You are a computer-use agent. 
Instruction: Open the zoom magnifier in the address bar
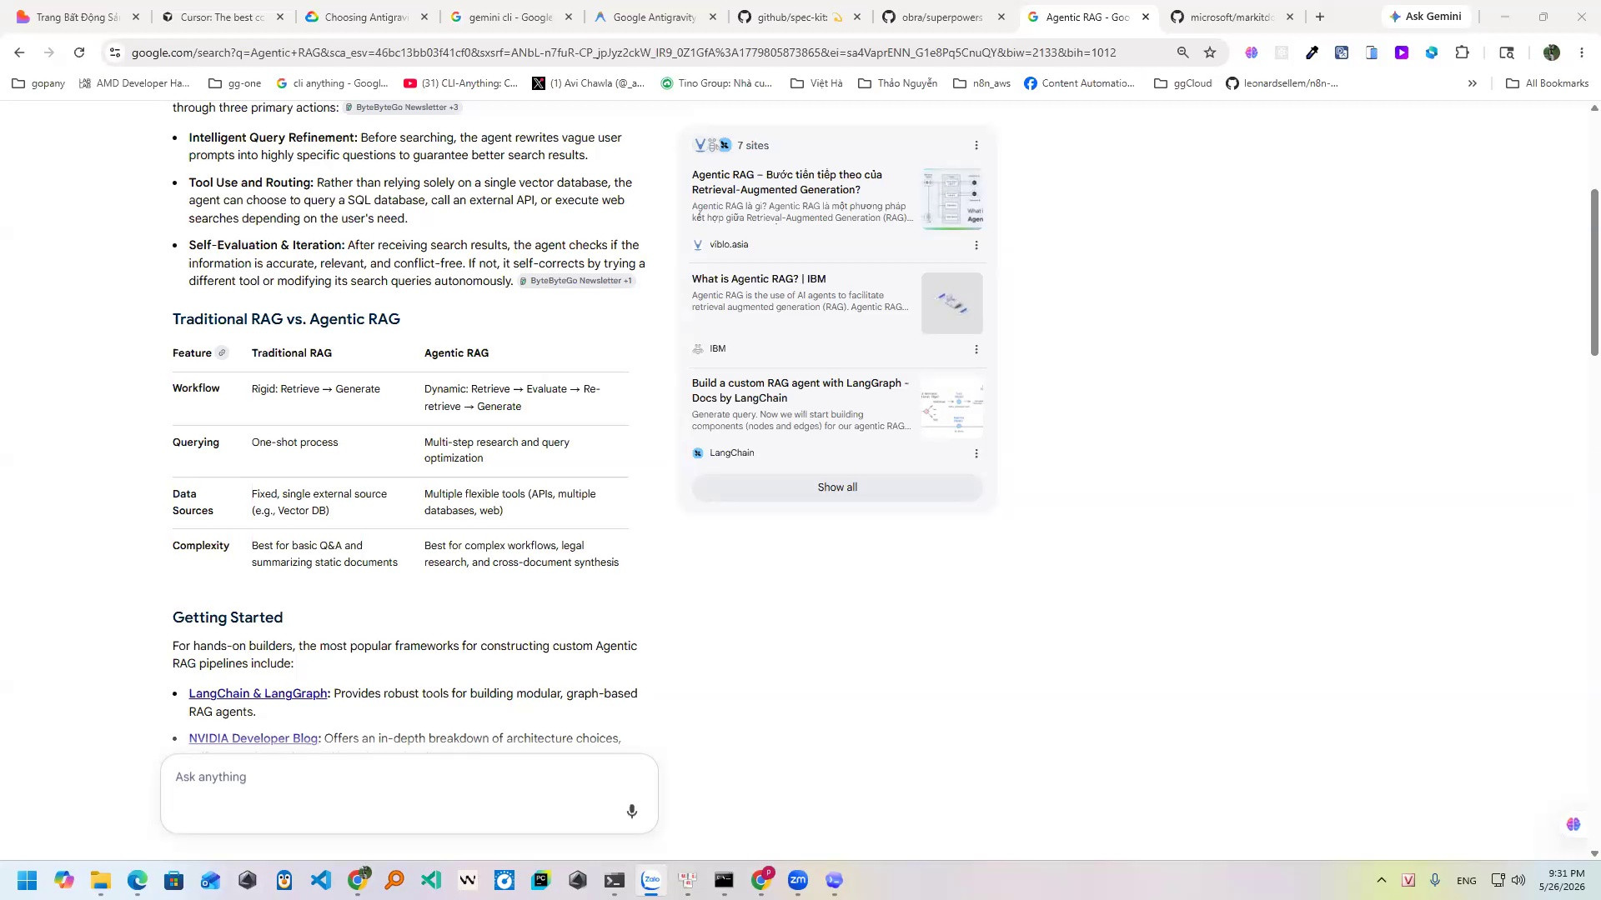(x=1182, y=52)
